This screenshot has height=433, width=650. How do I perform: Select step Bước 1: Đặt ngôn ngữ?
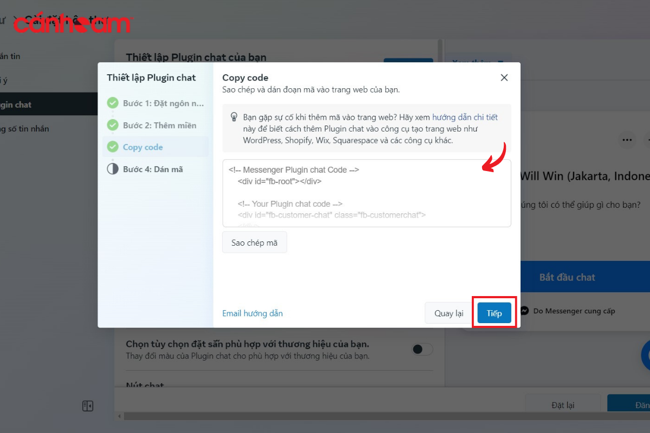(x=155, y=103)
